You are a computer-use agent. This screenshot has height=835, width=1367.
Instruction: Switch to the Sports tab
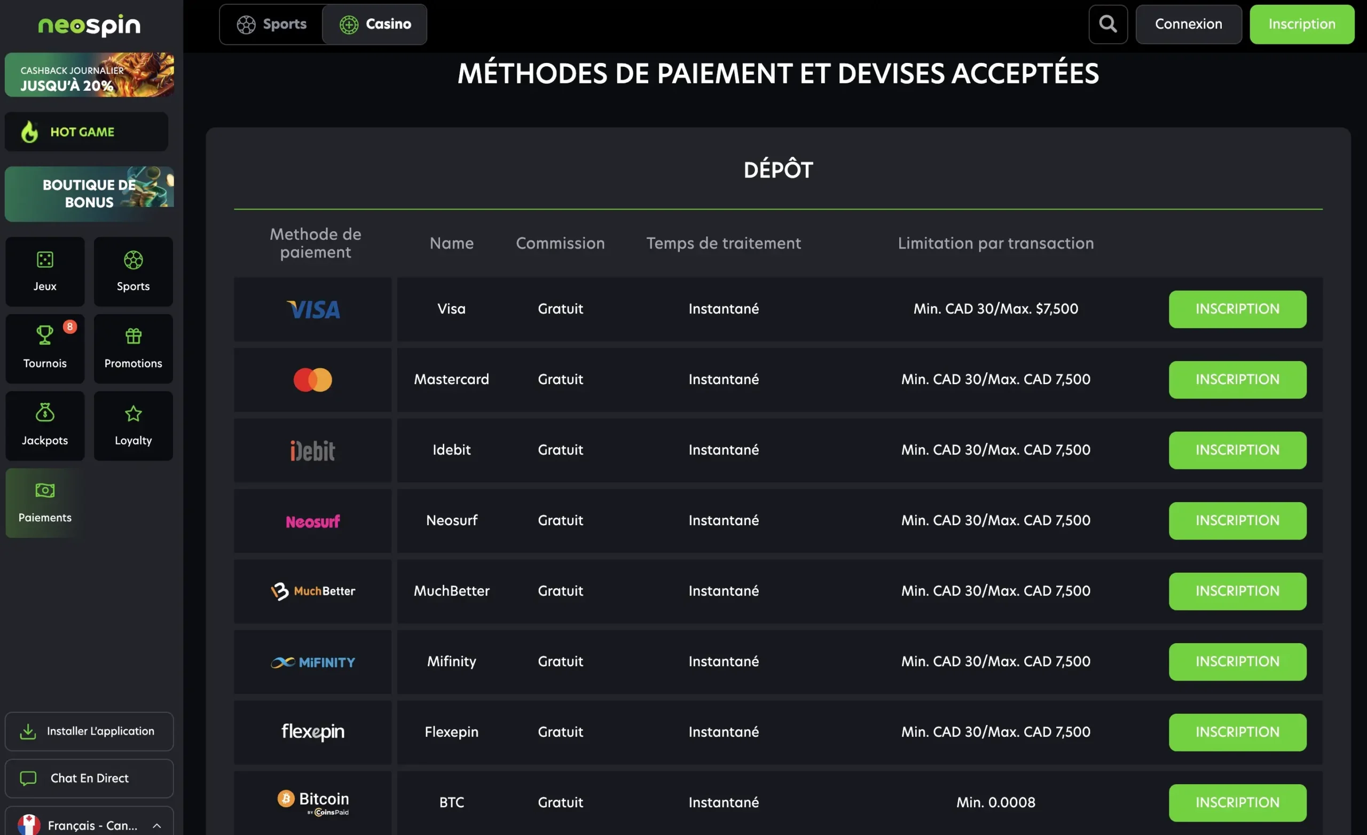(x=271, y=24)
